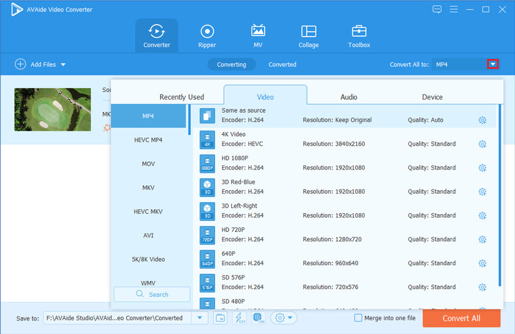Expand the Add Files dropdown arrow
Image resolution: width=515 pixels, height=334 pixels.
(63, 65)
